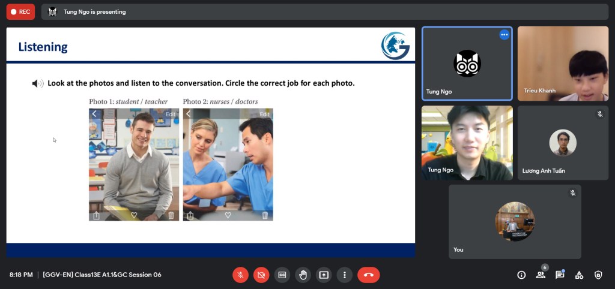
Task: Select Trieu Khanh's video tile
Action: (x=563, y=63)
